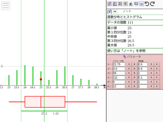The height and width of the screenshot is (122, 163).
Task: Open the hamburger menu
Action: (x=6, y=6)
